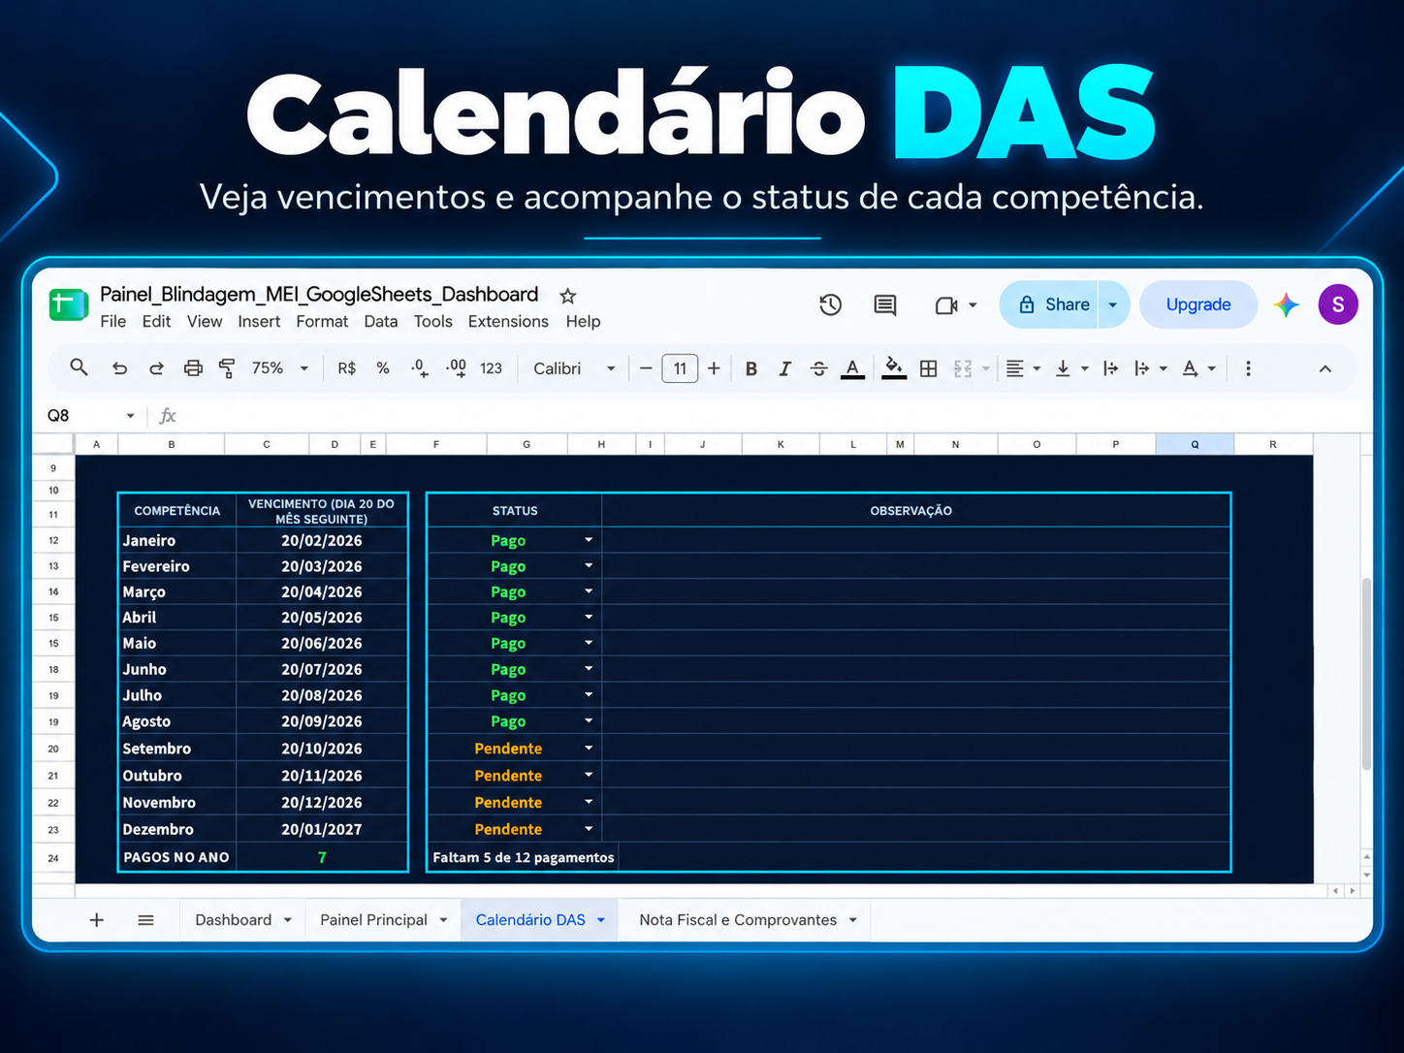The height and width of the screenshot is (1053, 1404).
Task: Click the print icon
Action: click(x=193, y=368)
